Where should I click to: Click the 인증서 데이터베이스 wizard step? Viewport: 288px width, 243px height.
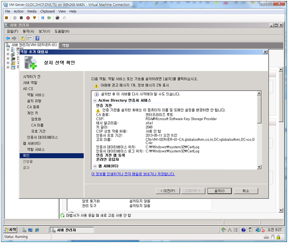coord(42,138)
